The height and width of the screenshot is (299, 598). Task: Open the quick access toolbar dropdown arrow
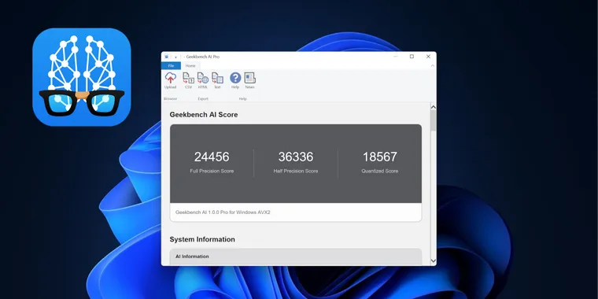pyautogui.click(x=175, y=57)
